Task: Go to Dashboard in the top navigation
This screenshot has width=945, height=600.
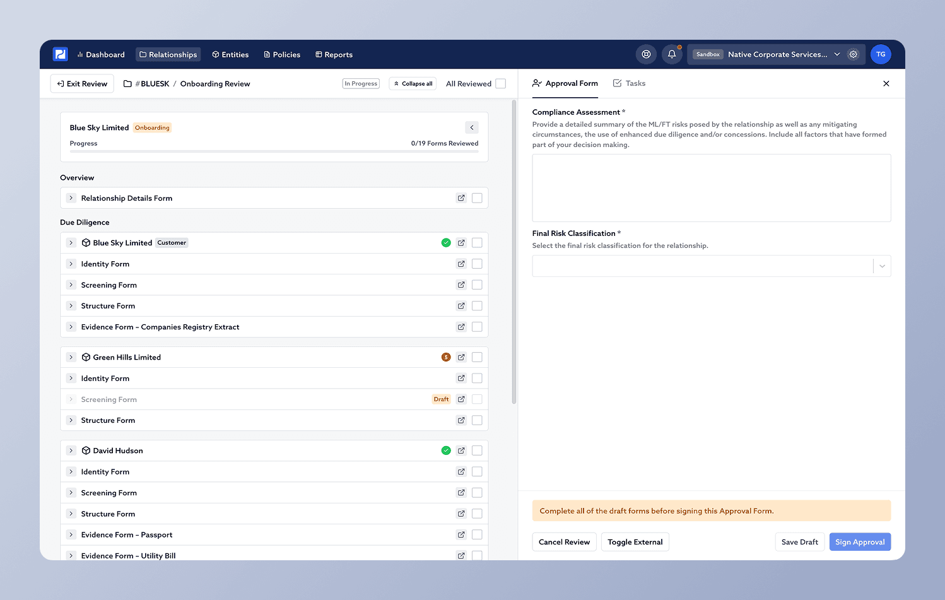Action: [101, 54]
